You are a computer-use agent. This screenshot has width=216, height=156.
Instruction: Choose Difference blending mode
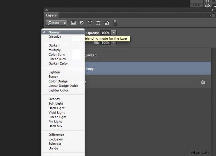click(x=63, y=135)
